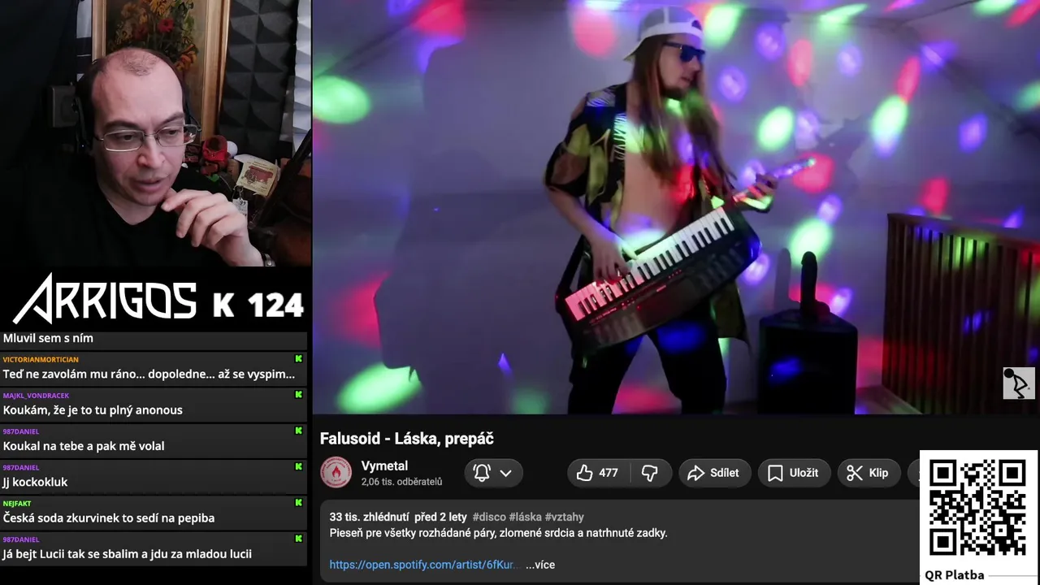Open the Spotify artist link in the description
The height and width of the screenshot is (585, 1040).
pyautogui.click(x=422, y=565)
